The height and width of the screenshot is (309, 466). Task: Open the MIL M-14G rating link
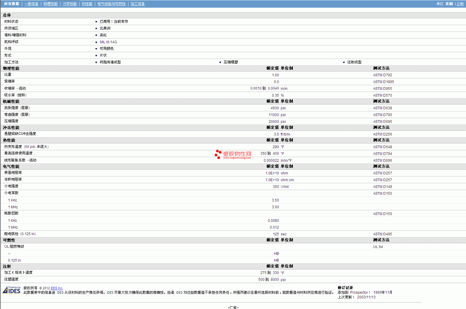(x=108, y=42)
